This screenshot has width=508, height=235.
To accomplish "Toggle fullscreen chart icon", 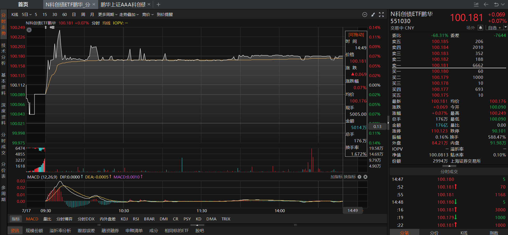I will pyautogui.click(x=381, y=15).
